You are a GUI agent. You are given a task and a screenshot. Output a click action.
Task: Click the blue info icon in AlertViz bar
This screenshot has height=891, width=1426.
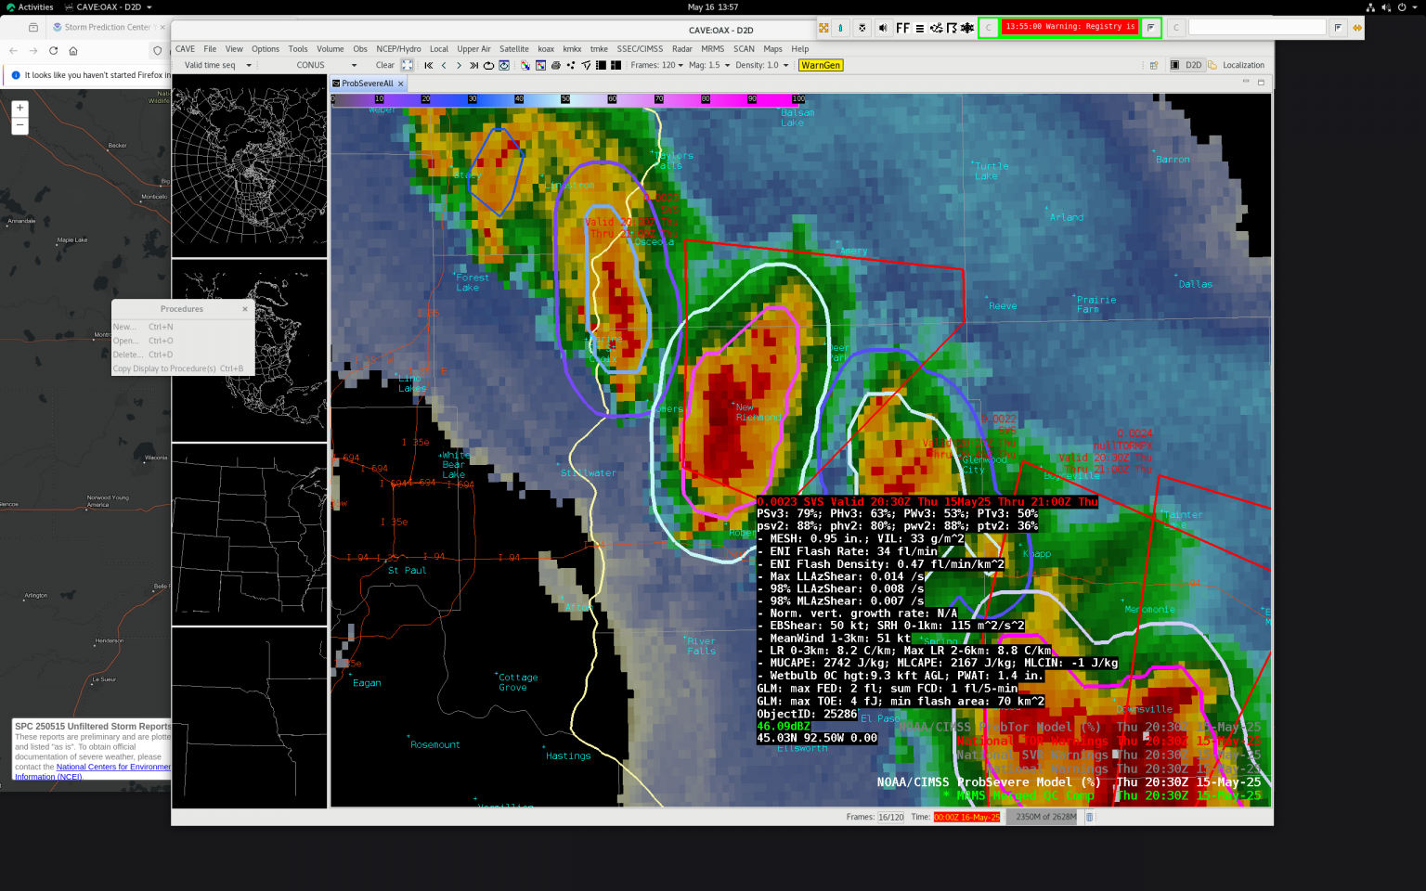click(x=840, y=28)
